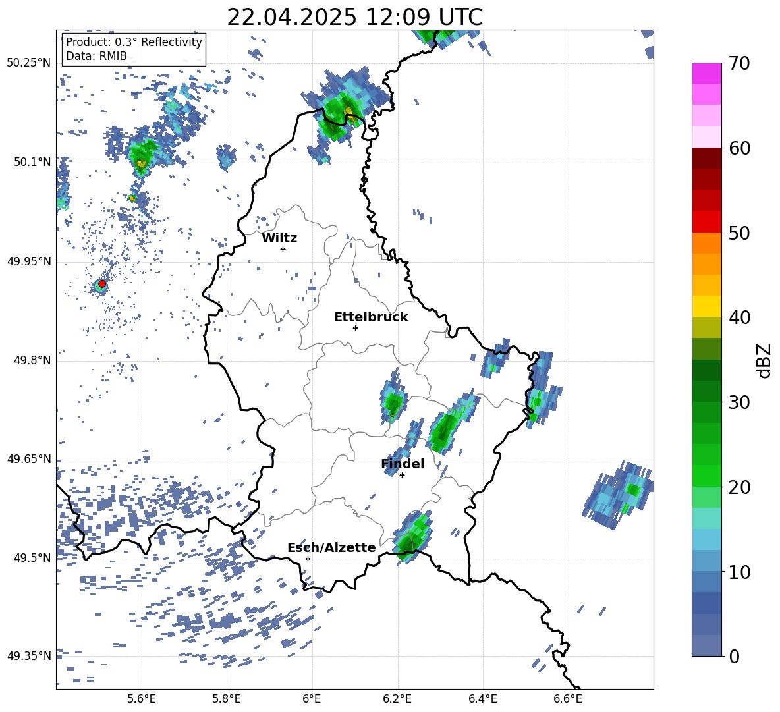The height and width of the screenshot is (712, 780).
Task: Click the 20 tick on the colorbar
Action: tap(739, 487)
